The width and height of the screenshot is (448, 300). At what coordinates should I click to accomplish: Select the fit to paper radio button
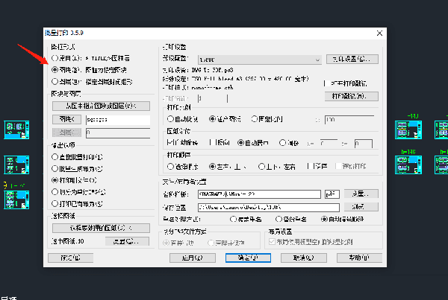(212, 119)
